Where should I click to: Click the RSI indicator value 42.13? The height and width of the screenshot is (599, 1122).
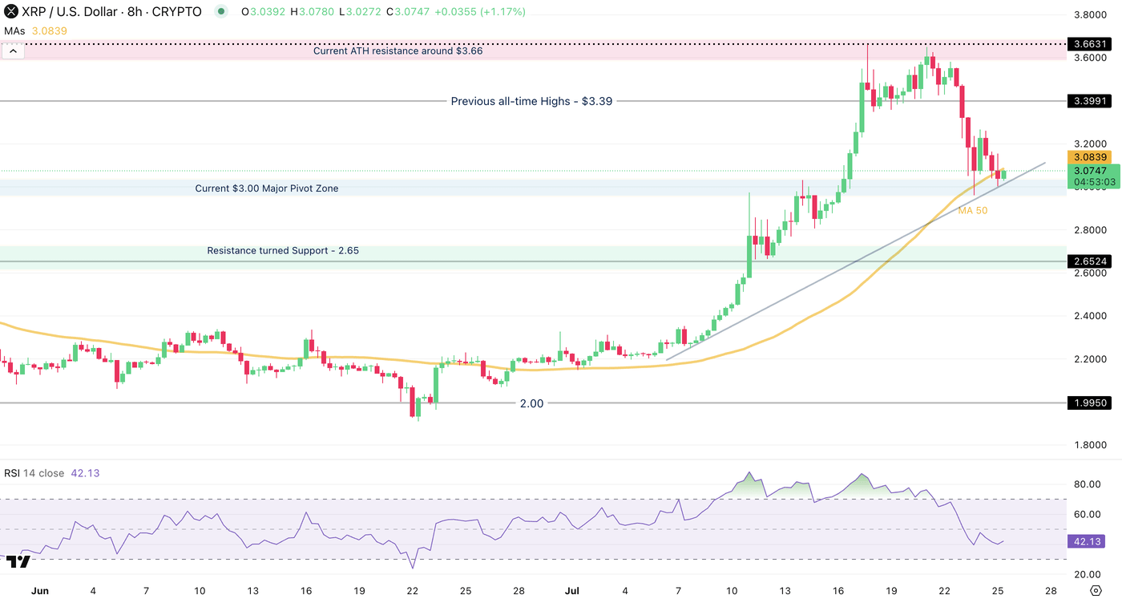(83, 473)
